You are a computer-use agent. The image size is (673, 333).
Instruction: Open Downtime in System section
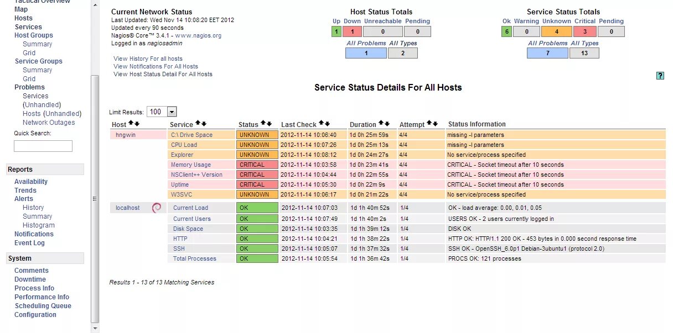pyautogui.click(x=30, y=279)
